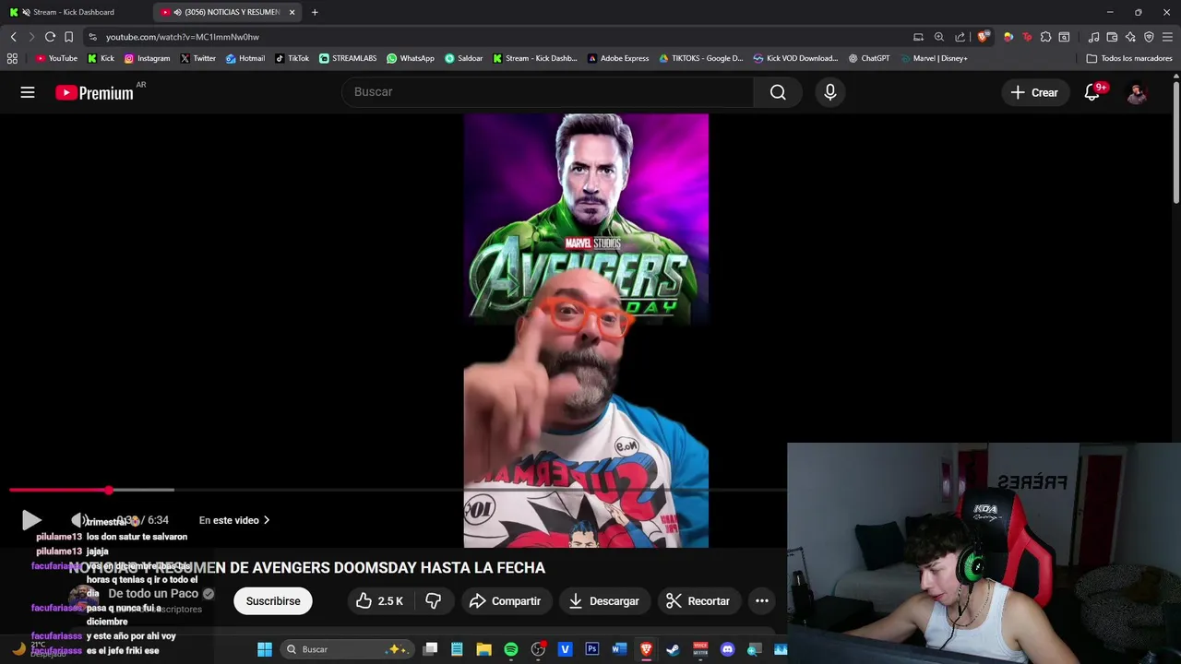The height and width of the screenshot is (664, 1181).
Task: Play the video
Action: pos(30,520)
